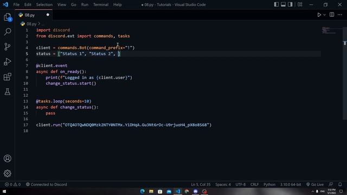
Task: Open Chrome from taskbar
Action: coord(187,191)
